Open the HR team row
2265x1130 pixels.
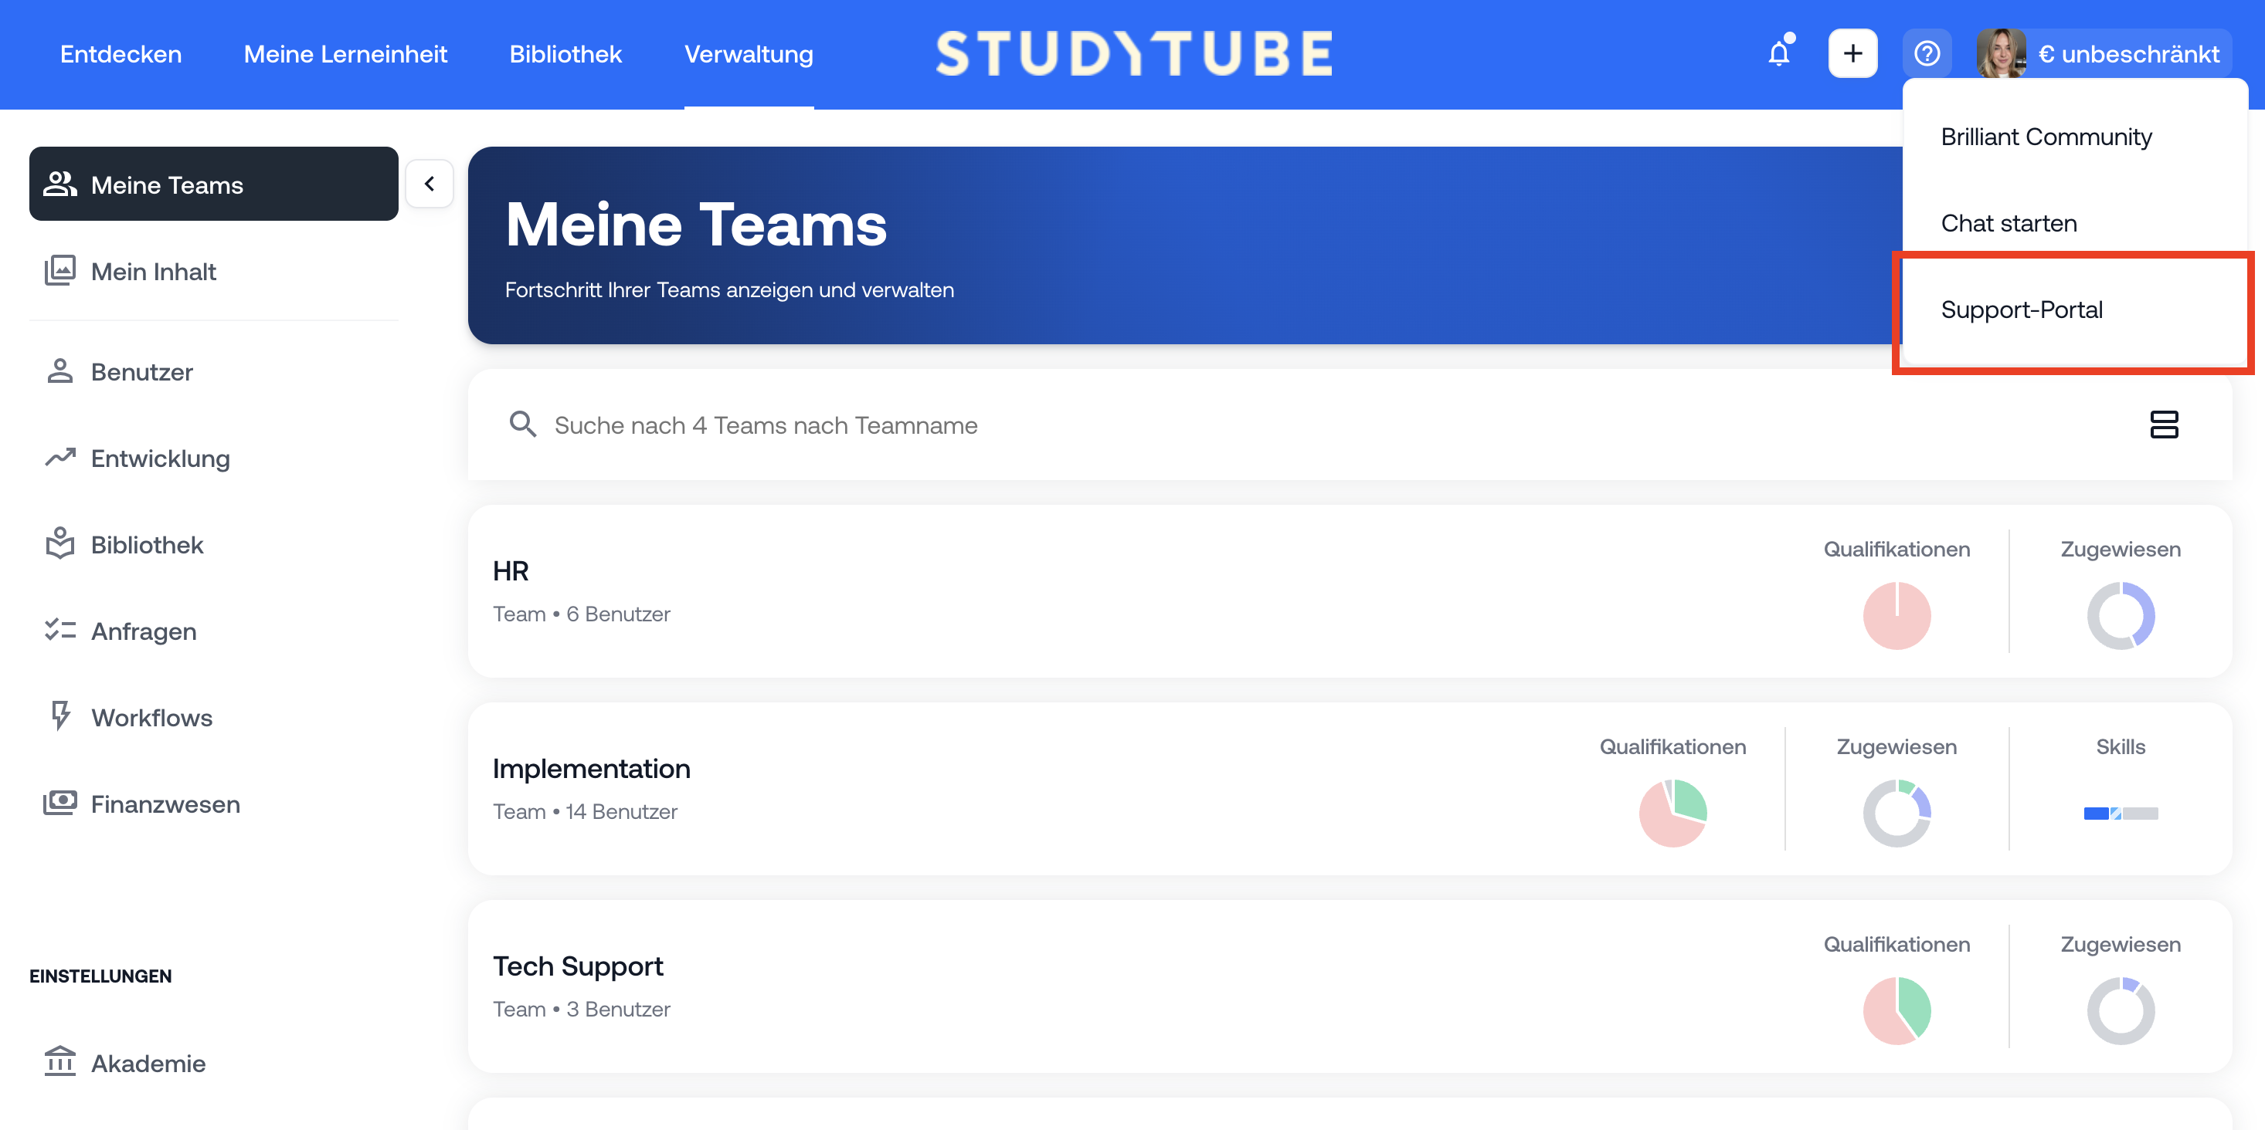coord(1350,590)
